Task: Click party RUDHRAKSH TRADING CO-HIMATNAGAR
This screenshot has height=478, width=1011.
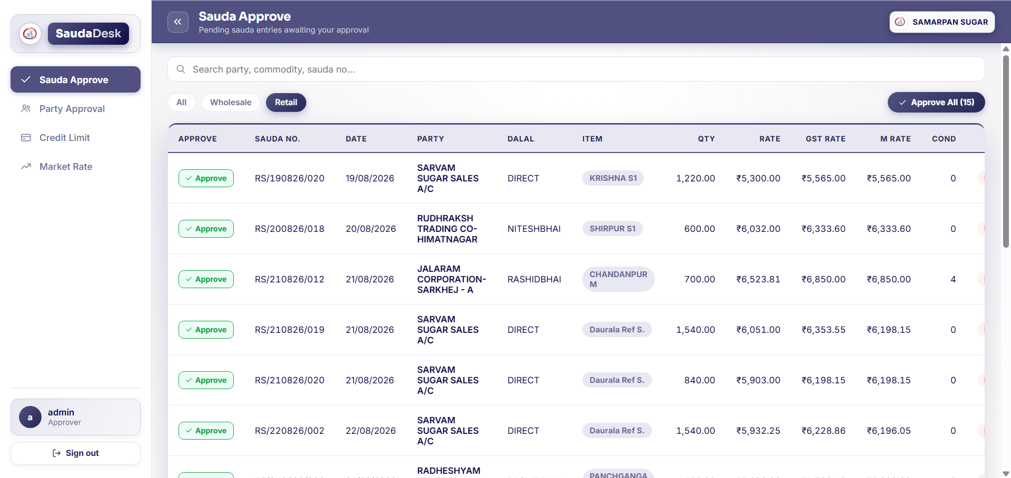Action: [448, 229]
